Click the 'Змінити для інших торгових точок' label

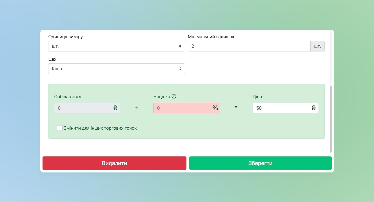(x=100, y=128)
